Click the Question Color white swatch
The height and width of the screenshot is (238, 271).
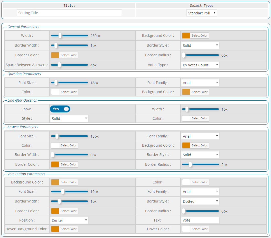(55, 92)
